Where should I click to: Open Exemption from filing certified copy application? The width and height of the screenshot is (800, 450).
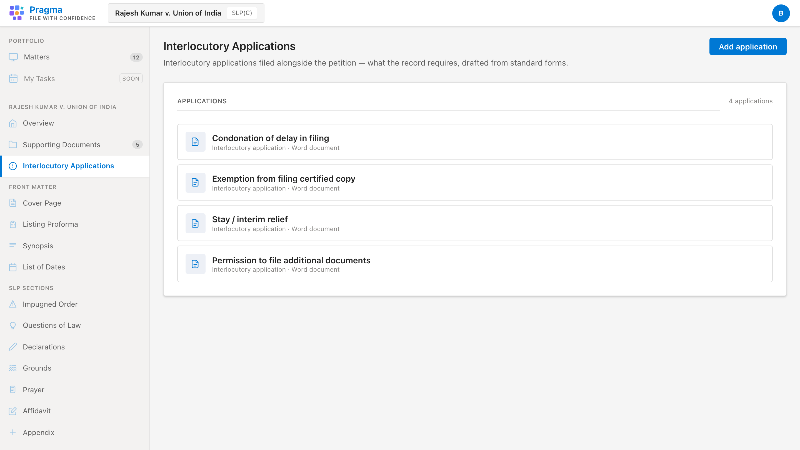pyautogui.click(x=475, y=182)
